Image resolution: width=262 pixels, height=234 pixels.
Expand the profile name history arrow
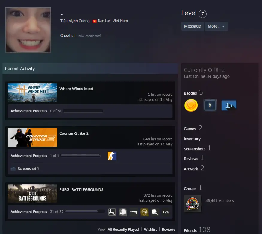62,15
